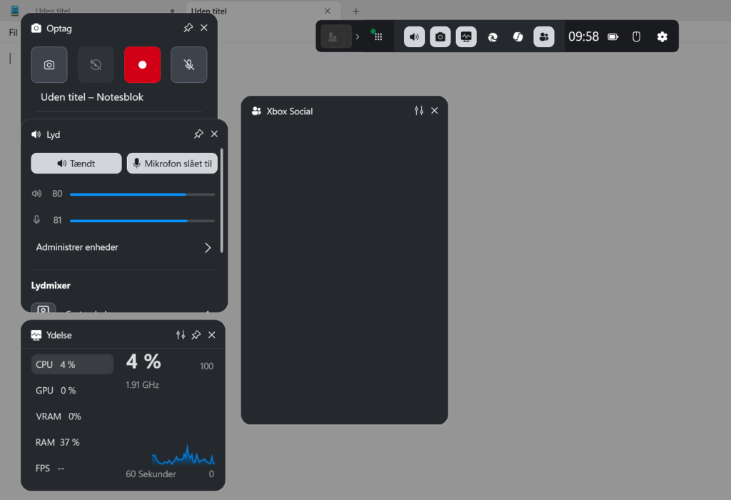The width and height of the screenshot is (731, 500).
Task: Open Xbox Social widget options
Action: click(418, 111)
